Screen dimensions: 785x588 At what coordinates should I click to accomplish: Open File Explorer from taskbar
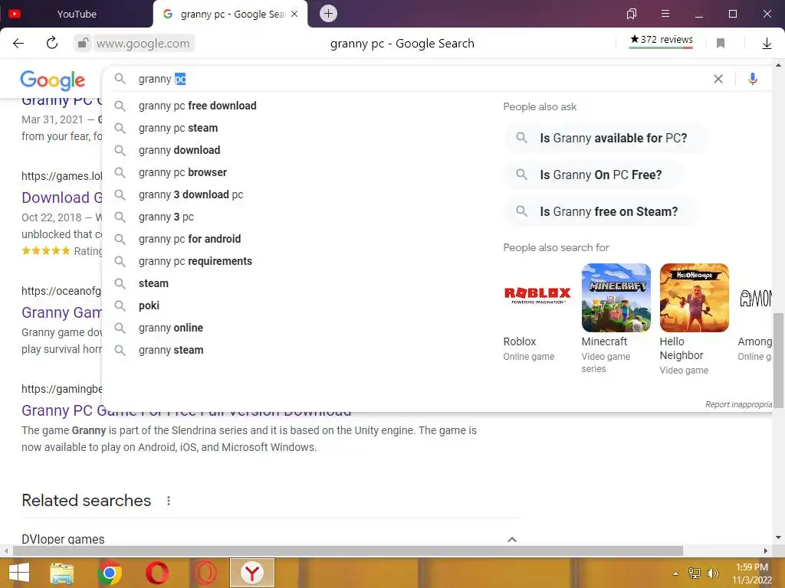click(x=61, y=573)
